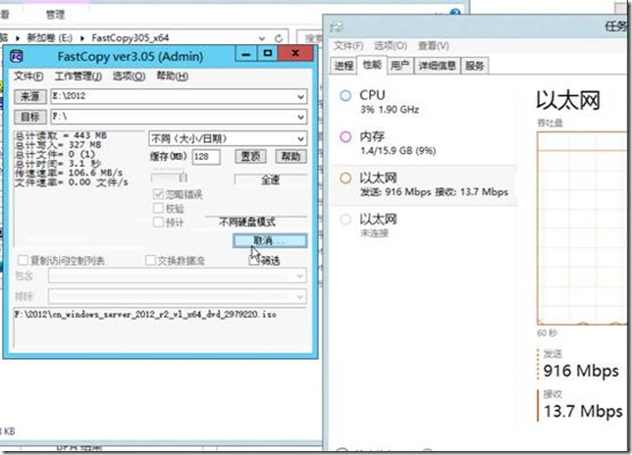Click the Task Manager title bar icon

point(336,27)
